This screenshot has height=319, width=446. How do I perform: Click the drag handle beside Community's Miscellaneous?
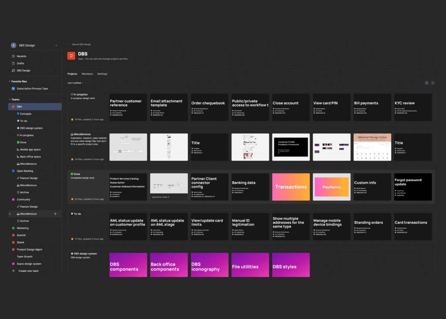click(x=10, y=214)
